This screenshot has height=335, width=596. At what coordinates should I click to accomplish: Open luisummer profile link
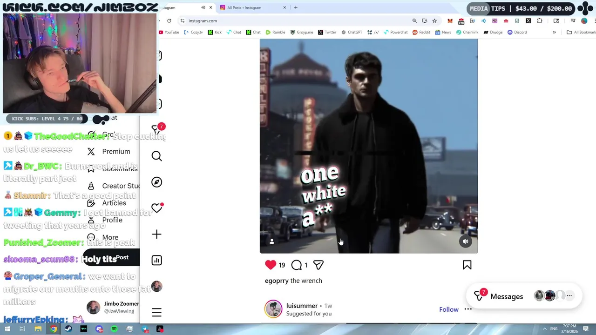pos(302,306)
